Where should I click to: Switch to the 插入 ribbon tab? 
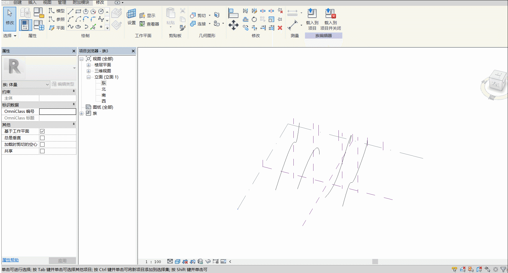click(32, 2)
